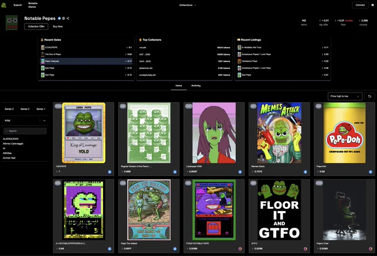Open the shopping cart icon
Viewport: 377px width, 256px height.
click(373, 5)
